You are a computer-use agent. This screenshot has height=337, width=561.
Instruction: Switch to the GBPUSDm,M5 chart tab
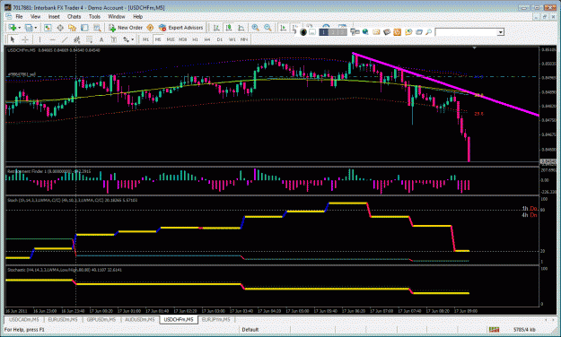(x=101, y=319)
